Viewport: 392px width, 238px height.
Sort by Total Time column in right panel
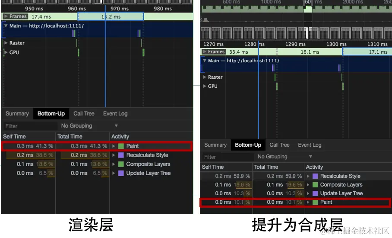(x=278, y=167)
